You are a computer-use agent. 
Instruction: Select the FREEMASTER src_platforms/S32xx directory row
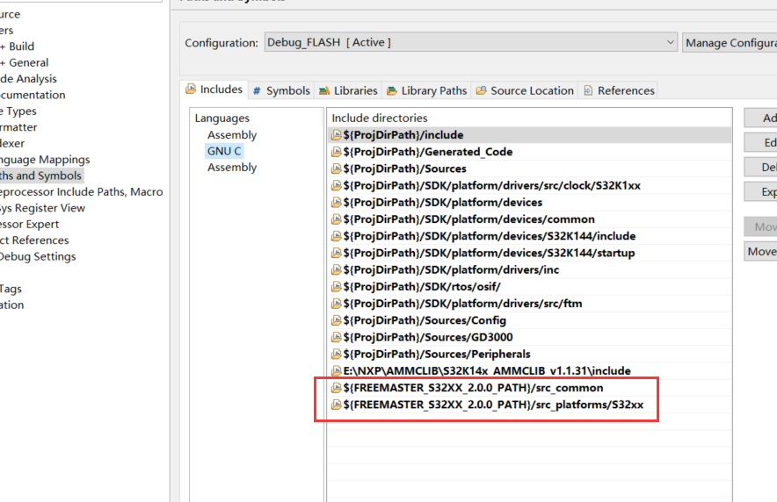tap(529, 404)
